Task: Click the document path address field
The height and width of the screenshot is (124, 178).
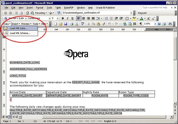Action: pyautogui.click(x=96, y=13)
